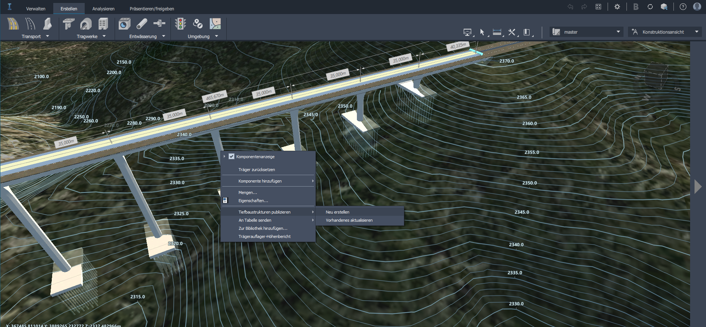The height and width of the screenshot is (327, 706).
Task: Select the building tool icon
Action: 103,24
